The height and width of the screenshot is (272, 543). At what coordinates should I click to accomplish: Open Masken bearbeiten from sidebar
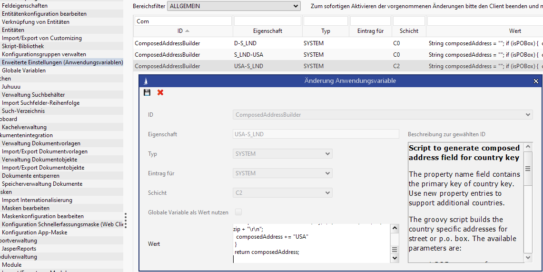pos(26,208)
